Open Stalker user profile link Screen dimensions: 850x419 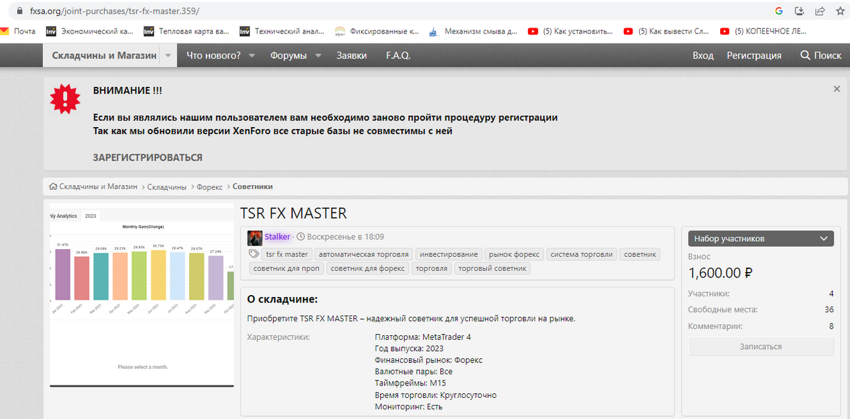point(277,237)
